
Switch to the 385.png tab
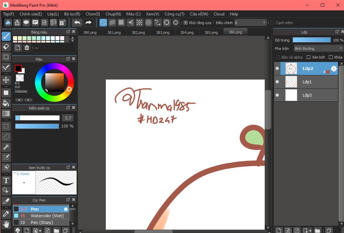click(x=211, y=32)
